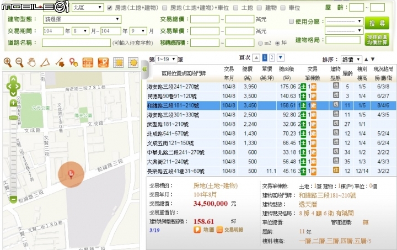Select the 和緯路三段181~210號 row
Screen dimensions: 397x250
(x=271, y=105)
